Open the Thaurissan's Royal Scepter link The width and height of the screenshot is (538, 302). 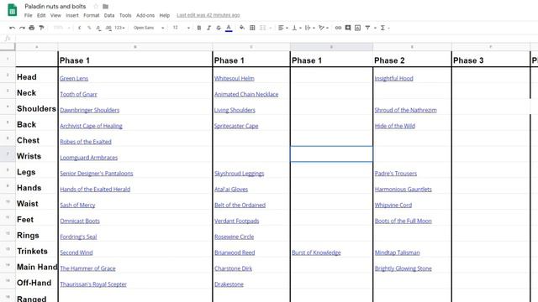(93, 284)
